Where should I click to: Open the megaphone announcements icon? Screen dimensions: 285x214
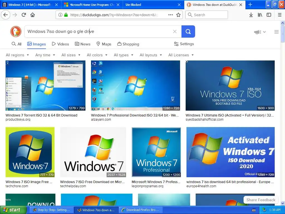click(x=257, y=32)
